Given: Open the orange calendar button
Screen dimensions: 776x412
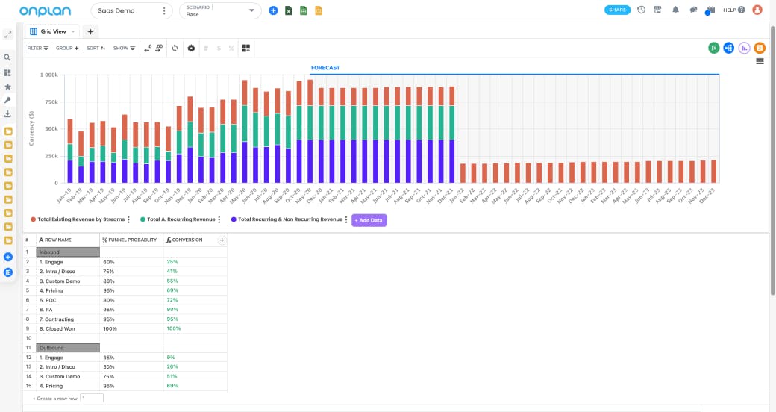Looking at the screenshot, I should (760, 48).
